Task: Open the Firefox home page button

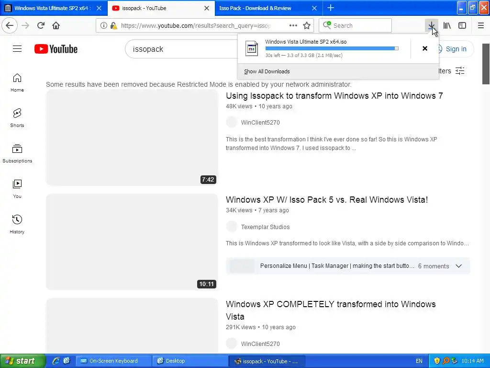Action: coord(56,25)
